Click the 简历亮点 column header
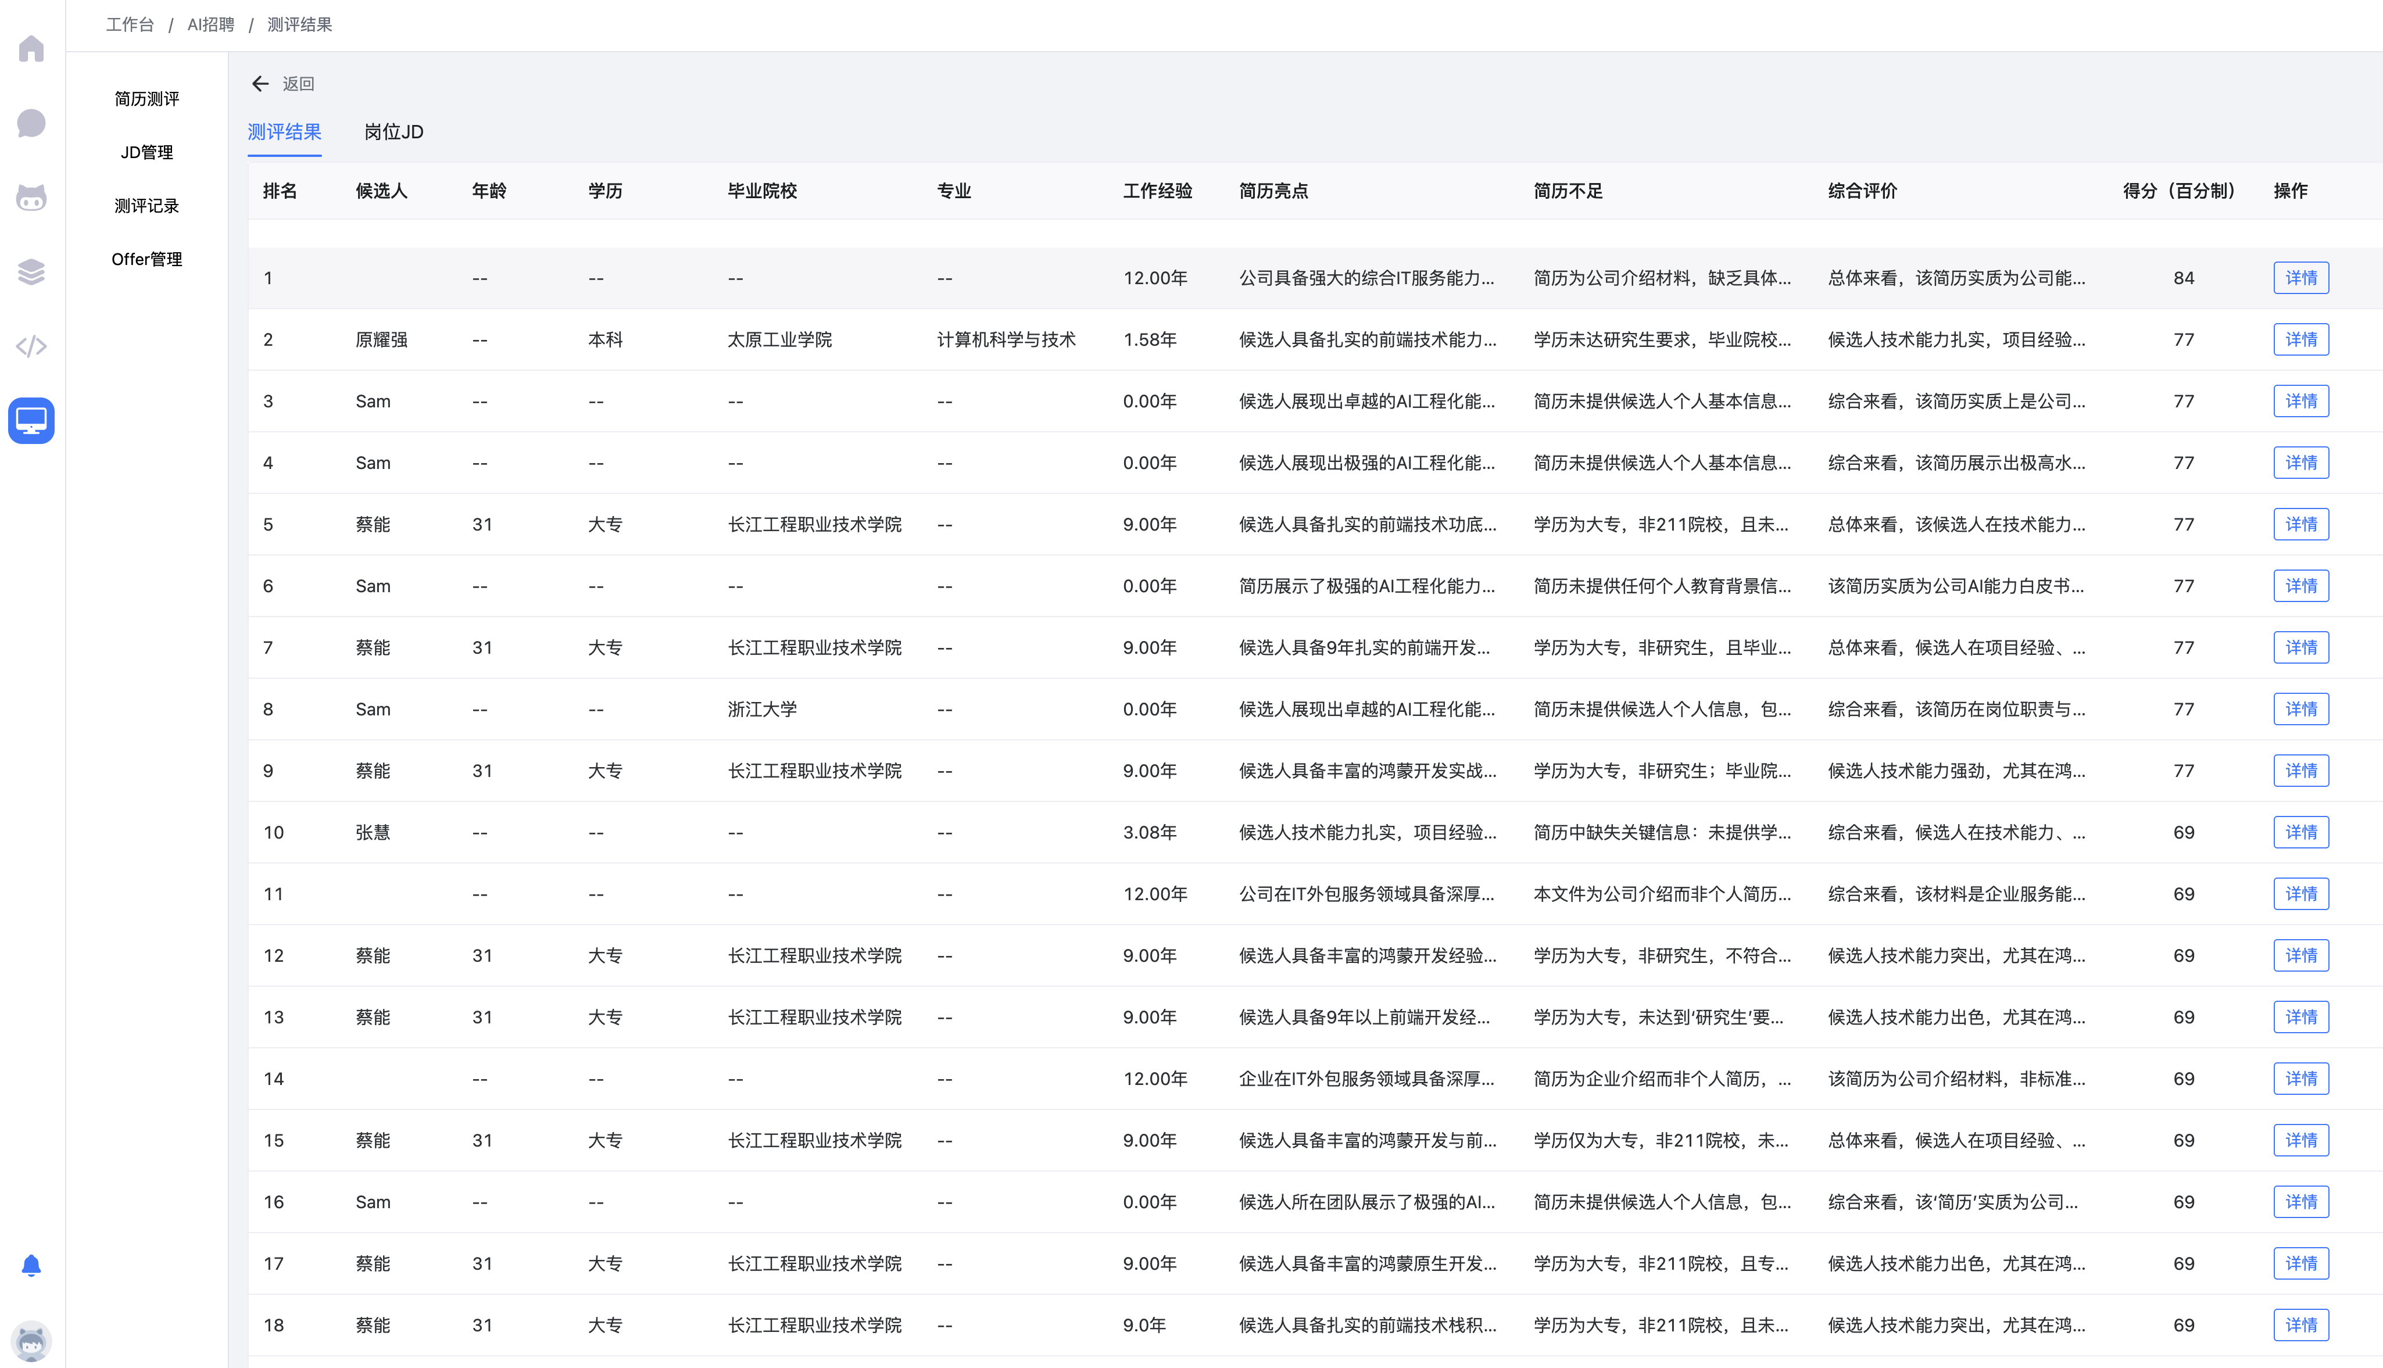Screen dimensions: 2383x1368 (x=1273, y=191)
